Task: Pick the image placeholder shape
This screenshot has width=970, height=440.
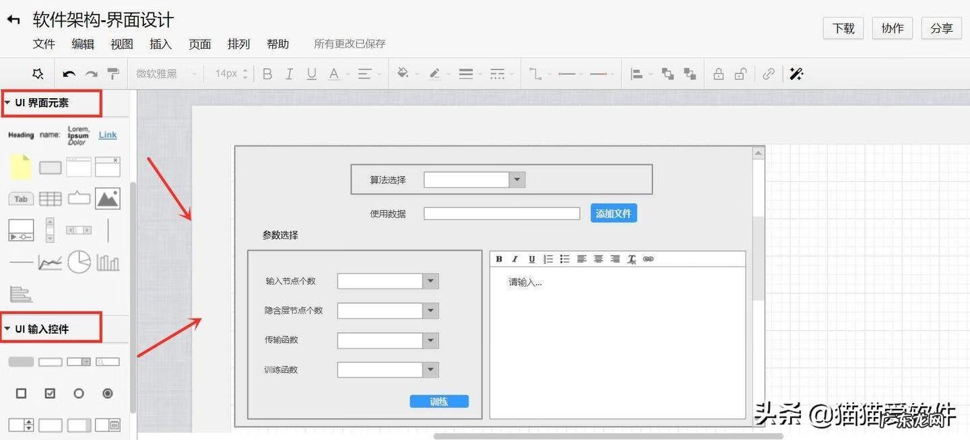Action: pos(108,198)
